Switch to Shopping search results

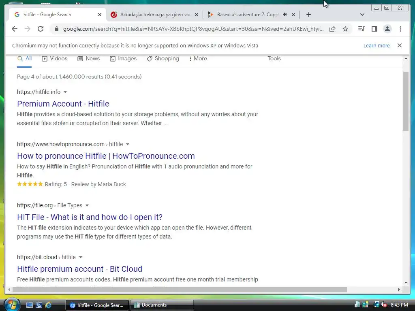[x=163, y=59]
